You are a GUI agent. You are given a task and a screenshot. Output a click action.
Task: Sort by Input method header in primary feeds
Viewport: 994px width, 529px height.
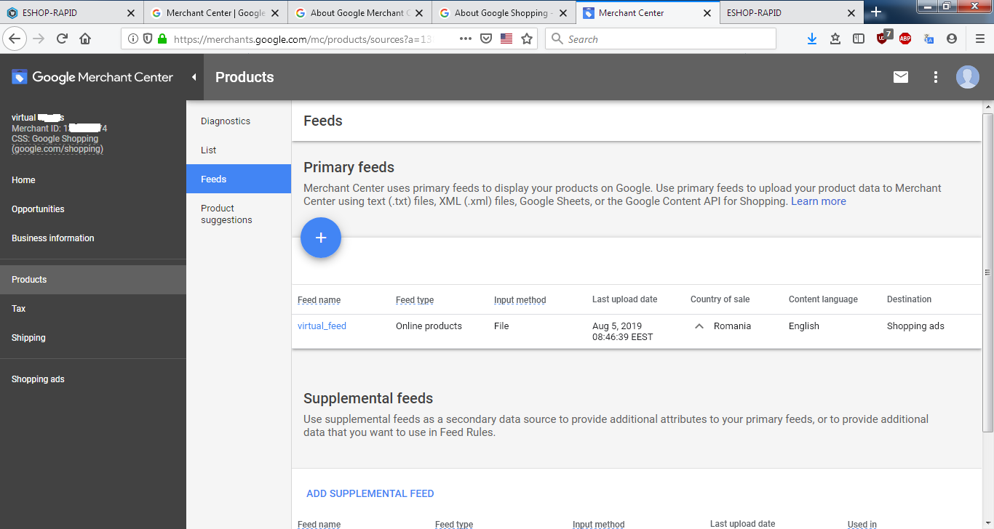coord(520,300)
